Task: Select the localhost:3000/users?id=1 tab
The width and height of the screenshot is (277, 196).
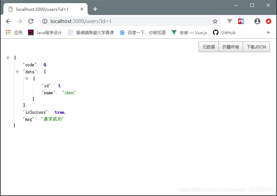Action: [45, 9]
